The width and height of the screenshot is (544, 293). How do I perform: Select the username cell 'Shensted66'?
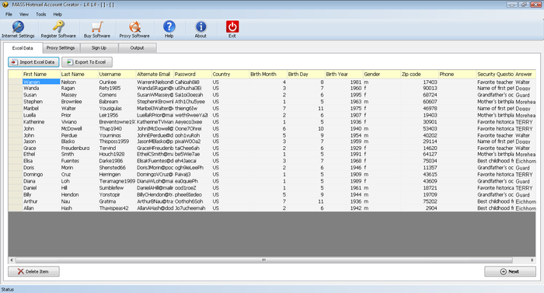click(x=117, y=168)
